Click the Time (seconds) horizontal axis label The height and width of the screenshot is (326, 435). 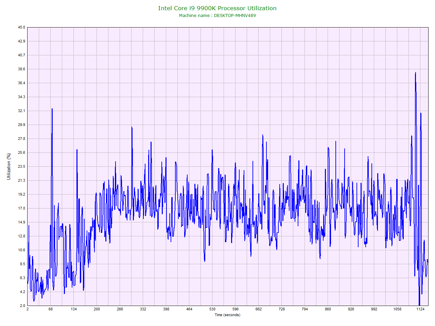pyautogui.click(x=227, y=315)
